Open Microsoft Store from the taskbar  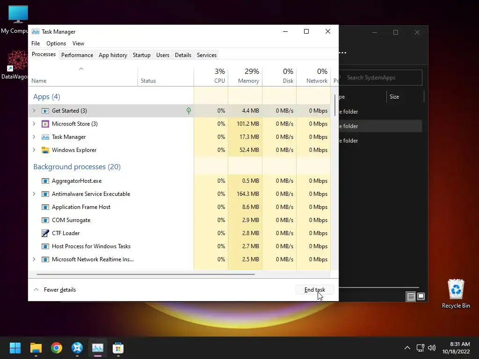[x=118, y=348]
